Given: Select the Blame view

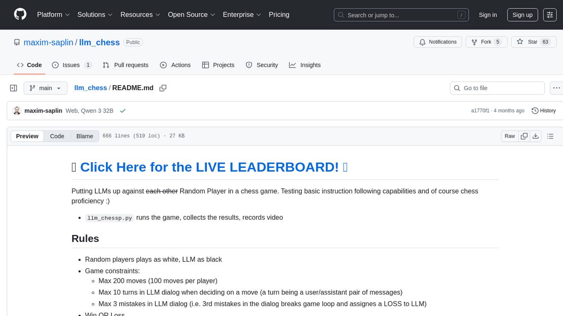Looking at the screenshot, I should pos(85,136).
